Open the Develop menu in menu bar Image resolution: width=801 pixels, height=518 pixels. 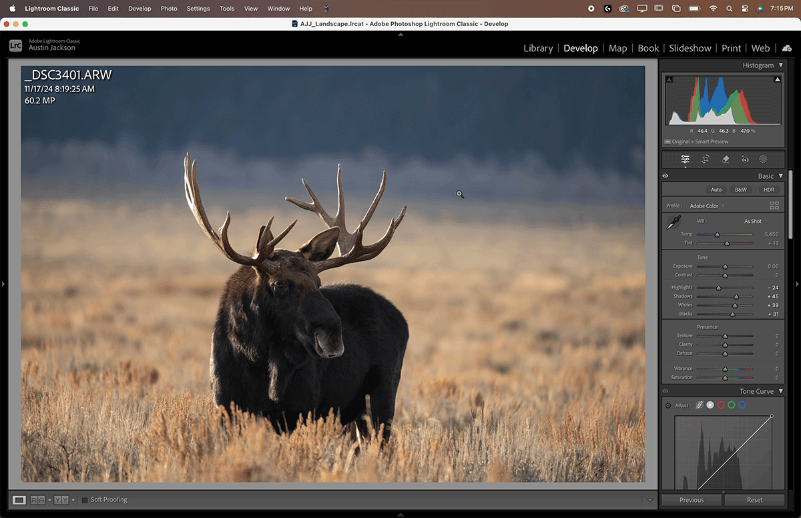pyautogui.click(x=140, y=9)
